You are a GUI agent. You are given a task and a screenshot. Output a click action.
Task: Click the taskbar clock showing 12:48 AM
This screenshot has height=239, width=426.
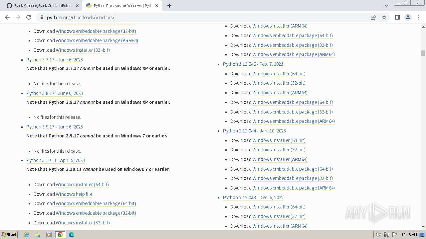coord(409,235)
